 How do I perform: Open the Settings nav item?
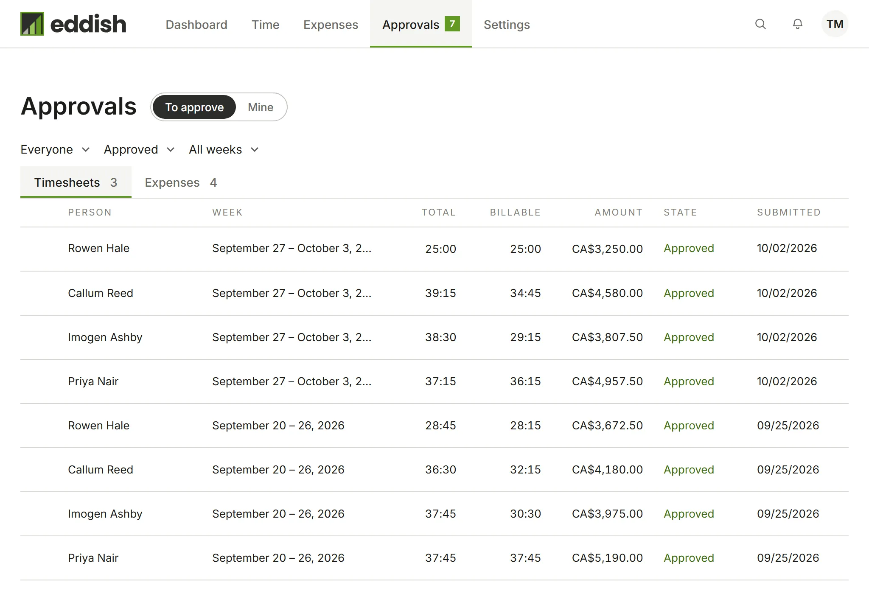[x=507, y=25]
